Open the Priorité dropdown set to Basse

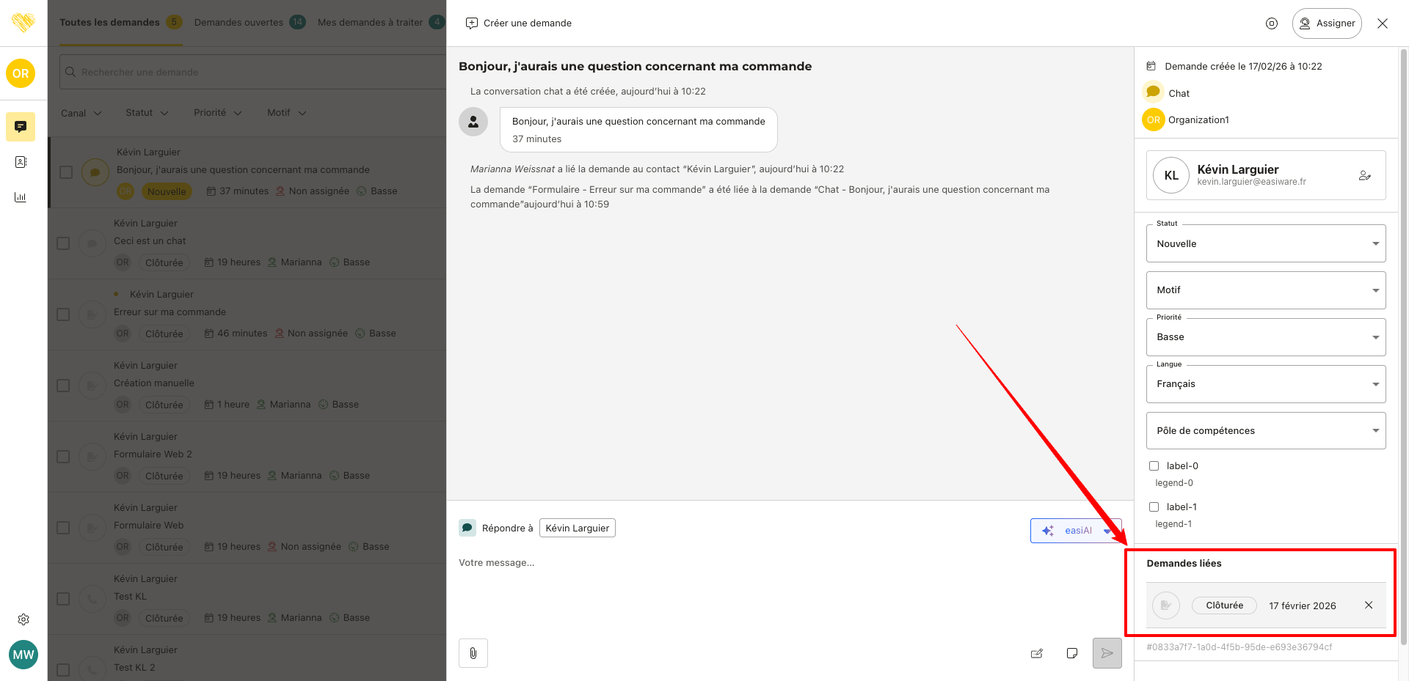(1265, 337)
